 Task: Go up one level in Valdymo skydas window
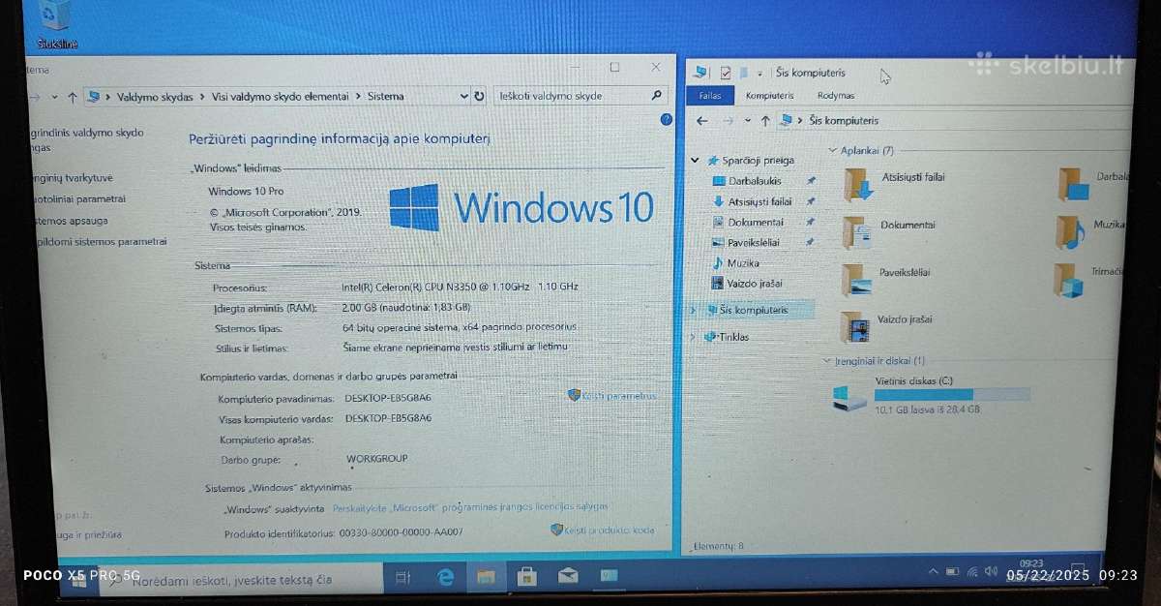click(73, 97)
